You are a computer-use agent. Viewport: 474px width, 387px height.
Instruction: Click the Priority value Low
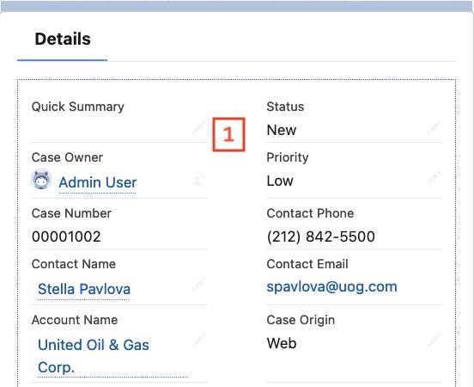click(x=280, y=181)
